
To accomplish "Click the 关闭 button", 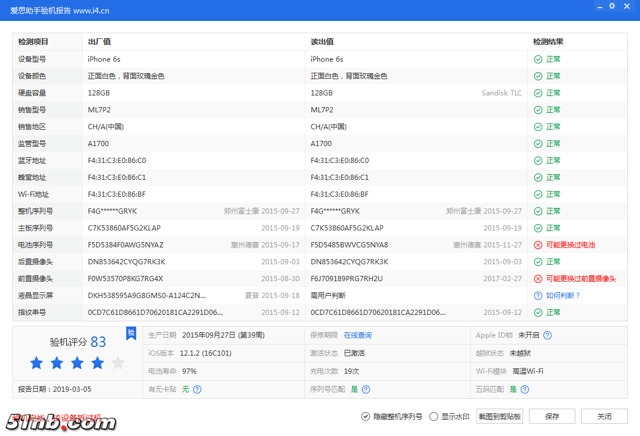I will [604, 416].
